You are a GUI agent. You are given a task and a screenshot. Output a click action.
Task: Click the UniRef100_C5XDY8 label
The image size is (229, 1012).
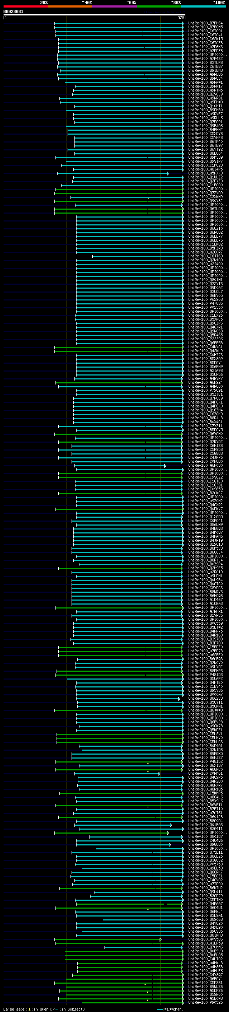205,134
